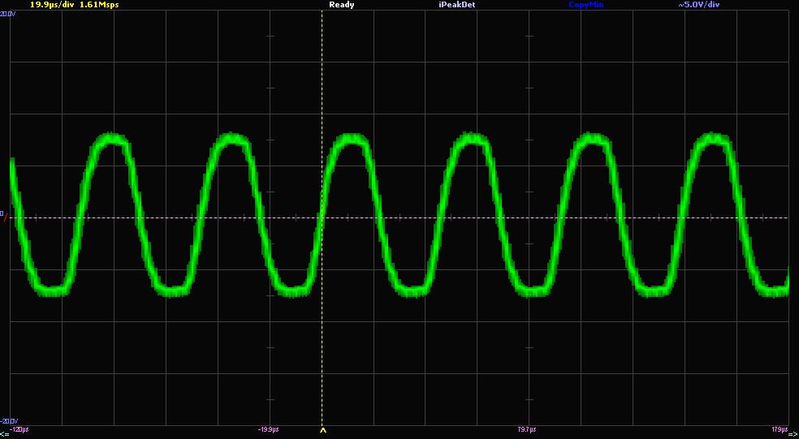Image resolution: width=799 pixels, height=439 pixels.
Task: Click the 20.0V upper voltage label
Action: point(8,14)
